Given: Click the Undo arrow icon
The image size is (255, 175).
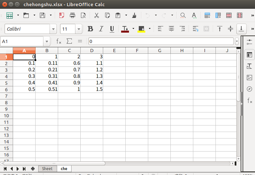Looking at the screenshot, I should 148,15.
